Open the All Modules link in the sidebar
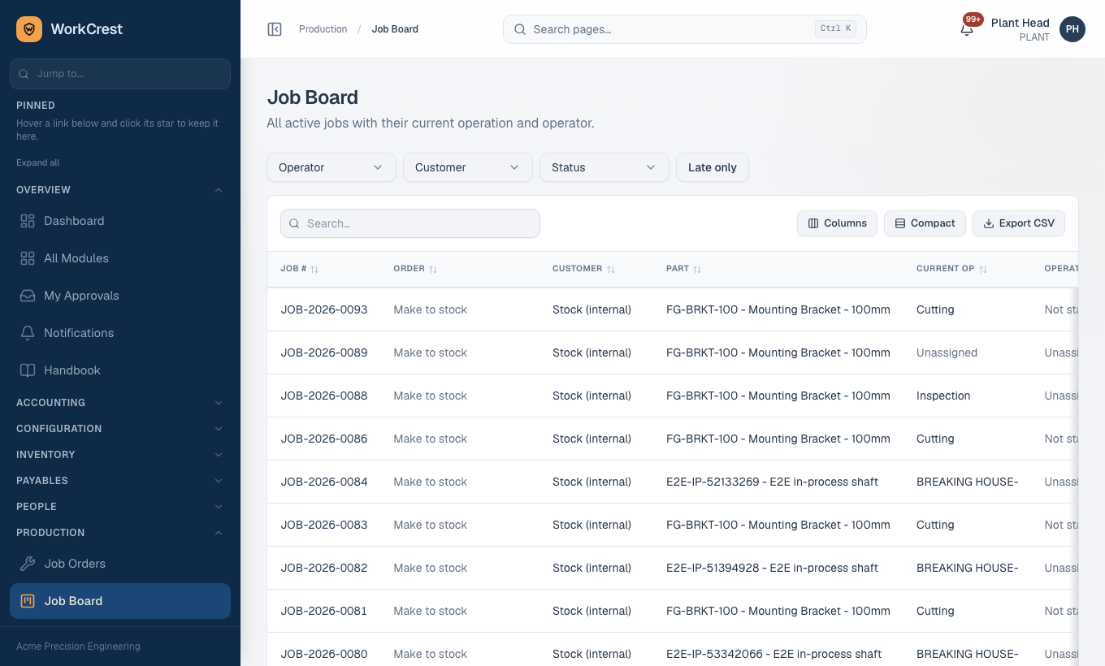Screen dimensions: 1105x666 [x=120, y=258]
